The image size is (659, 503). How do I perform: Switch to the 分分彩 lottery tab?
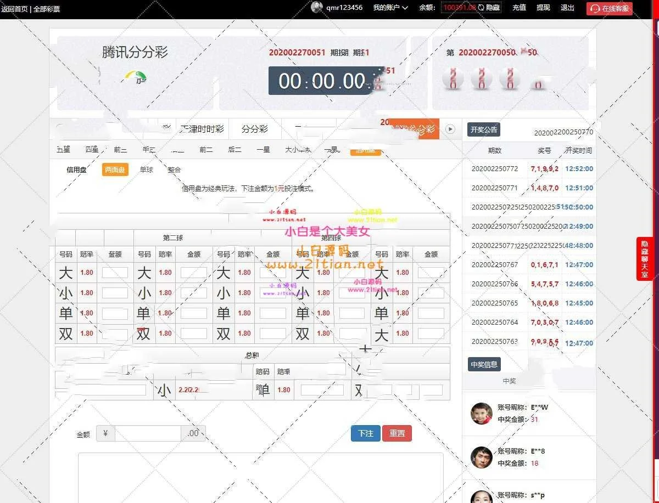pyautogui.click(x=255, y=129)
